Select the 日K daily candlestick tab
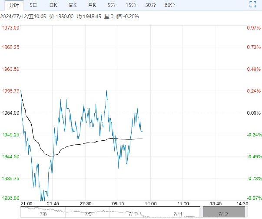262x219 pixels. [53, 5]
